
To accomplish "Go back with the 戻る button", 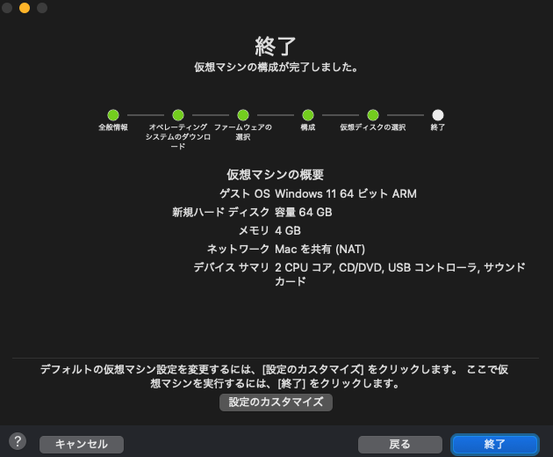I will [x=399, y=444].
